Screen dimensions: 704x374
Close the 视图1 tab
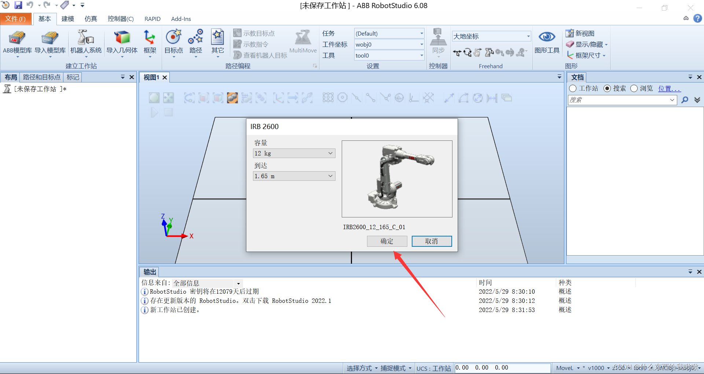point(165,77)
